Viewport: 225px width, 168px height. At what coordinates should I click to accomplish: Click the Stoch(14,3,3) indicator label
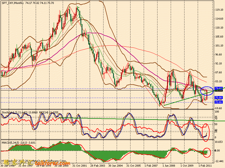coord(10,113)
